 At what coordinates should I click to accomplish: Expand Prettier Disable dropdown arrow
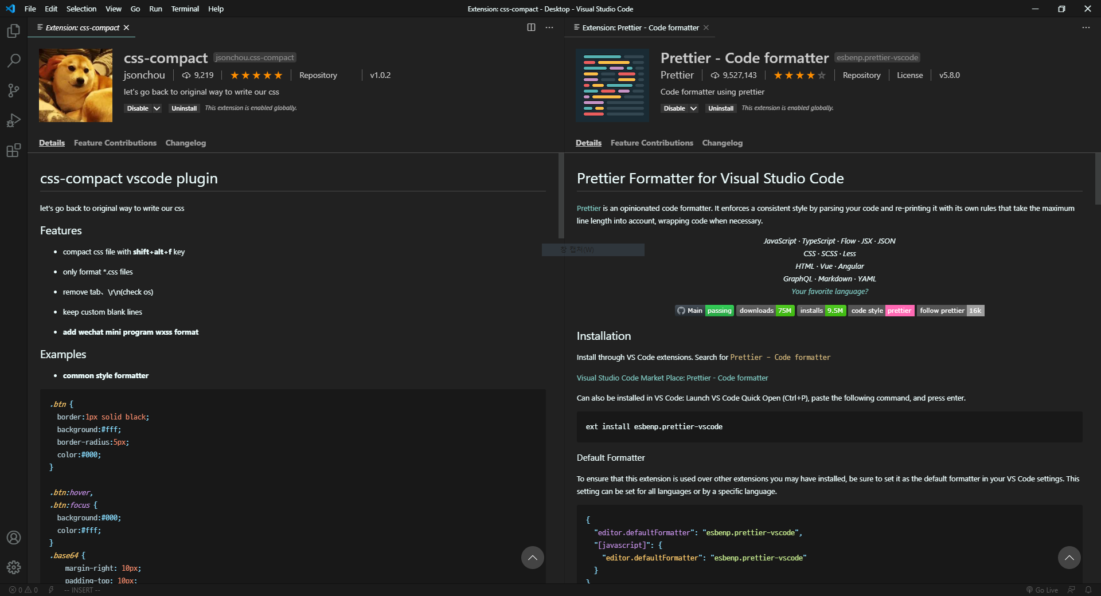point(693,108)
